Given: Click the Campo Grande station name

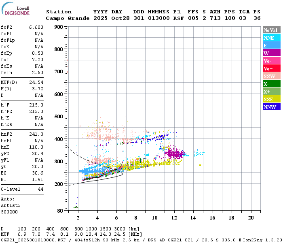Looking at the screenshot, I should click(68, 18).
